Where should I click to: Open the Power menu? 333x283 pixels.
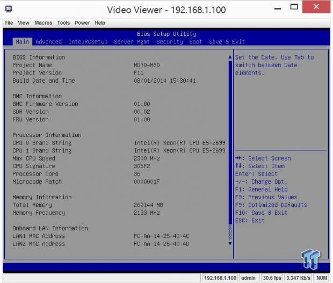pyautogui.click(x=82, y=23)
